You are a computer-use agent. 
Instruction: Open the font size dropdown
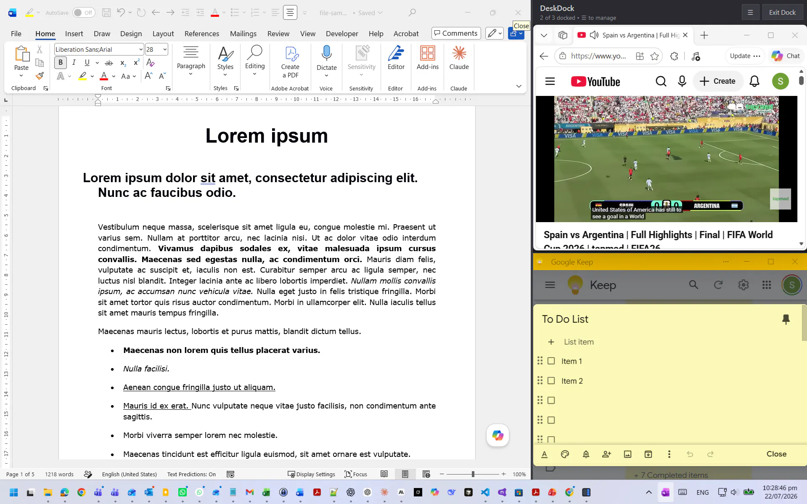coord(165,49)
